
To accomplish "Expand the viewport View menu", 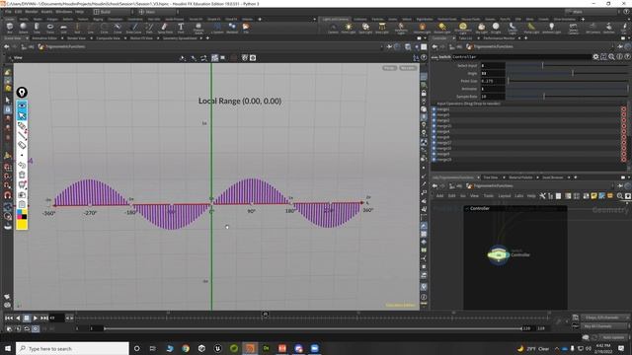I will click(18, 58).
